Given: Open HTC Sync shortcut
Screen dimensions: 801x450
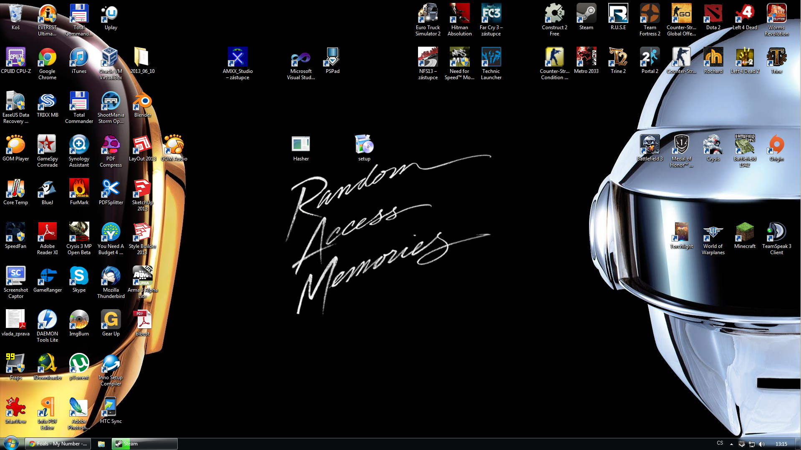Looking at the screenshot, I should [x=111, y=411].
